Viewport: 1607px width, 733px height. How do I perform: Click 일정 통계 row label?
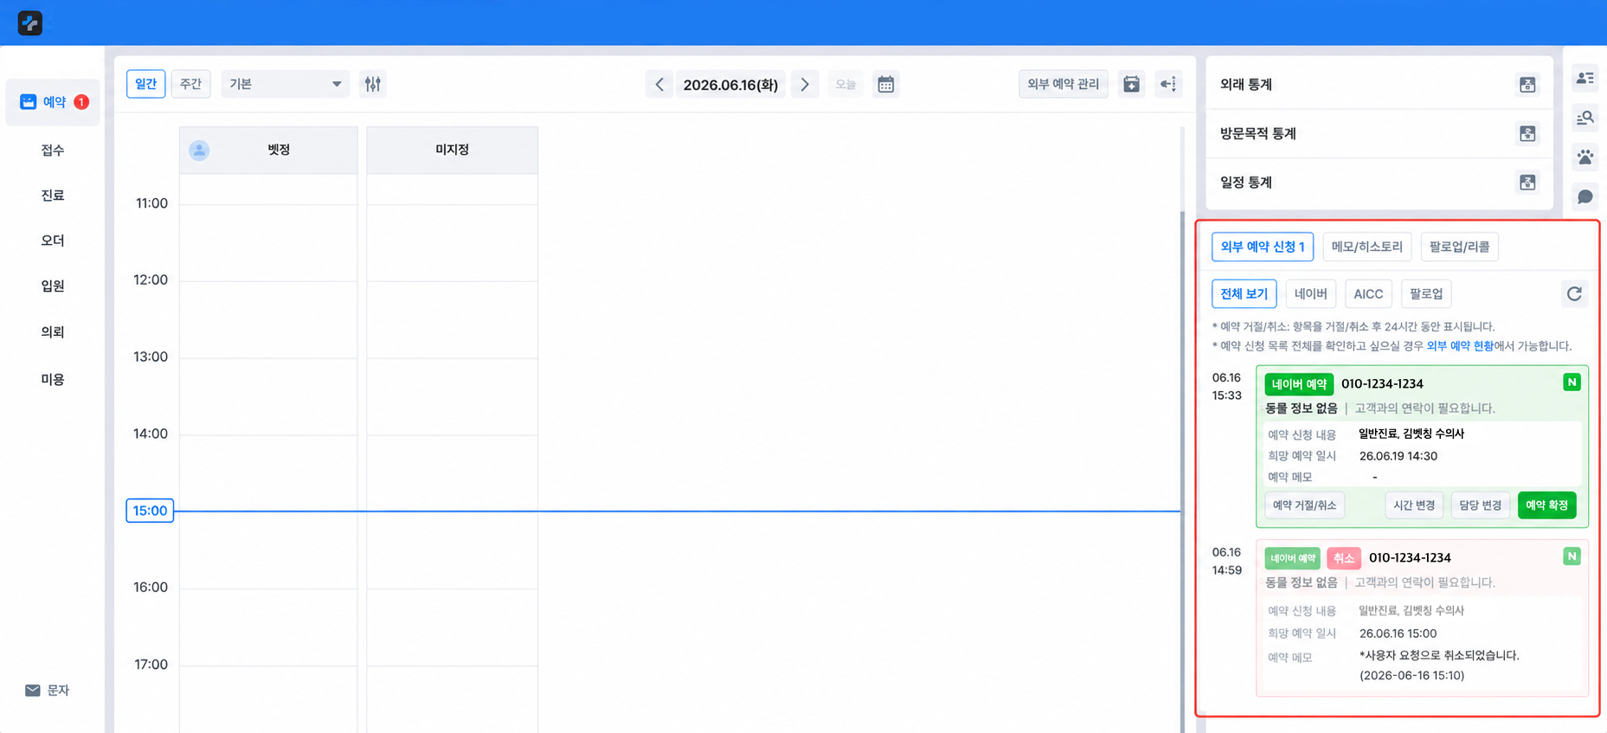point(1246,182)
